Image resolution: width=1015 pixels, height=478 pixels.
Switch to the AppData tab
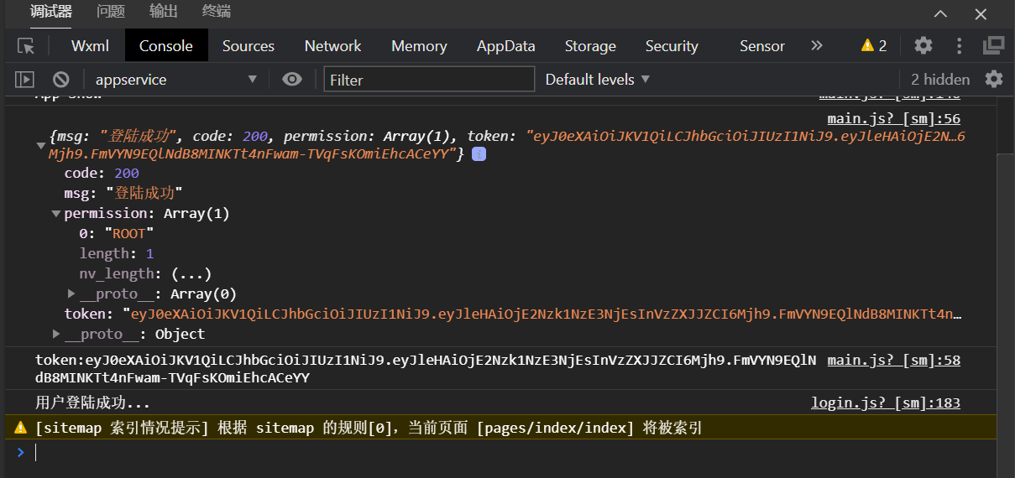[x=505, y=46]
